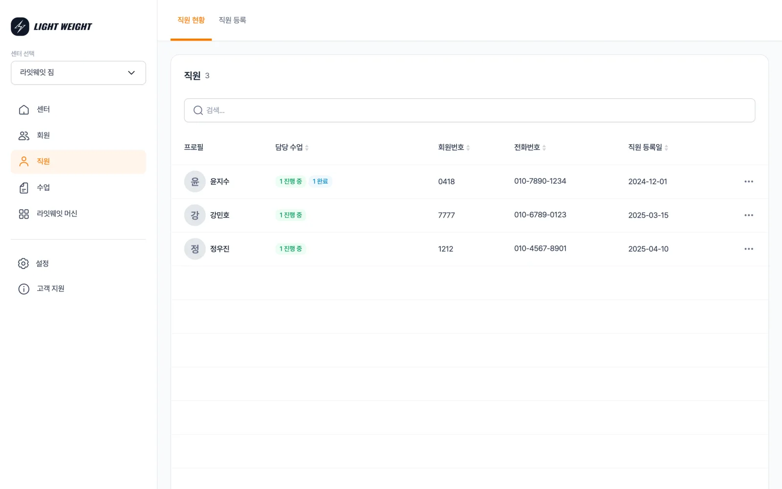The image size is (782, 489).
Task: Open the 라잇웨잇 짐 center dropdown
Action: (x=78, y=73)
